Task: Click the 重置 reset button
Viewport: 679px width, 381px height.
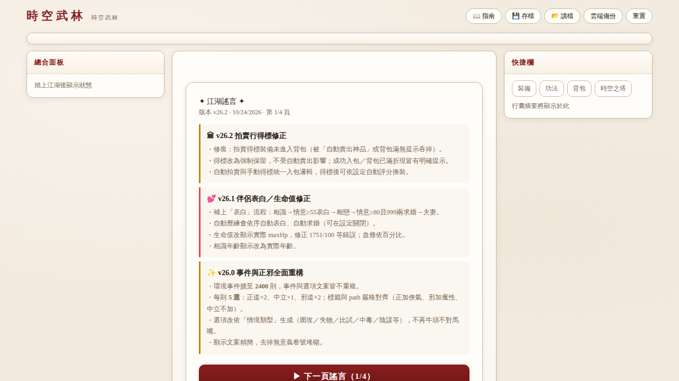Action: [x=639, y=16]
